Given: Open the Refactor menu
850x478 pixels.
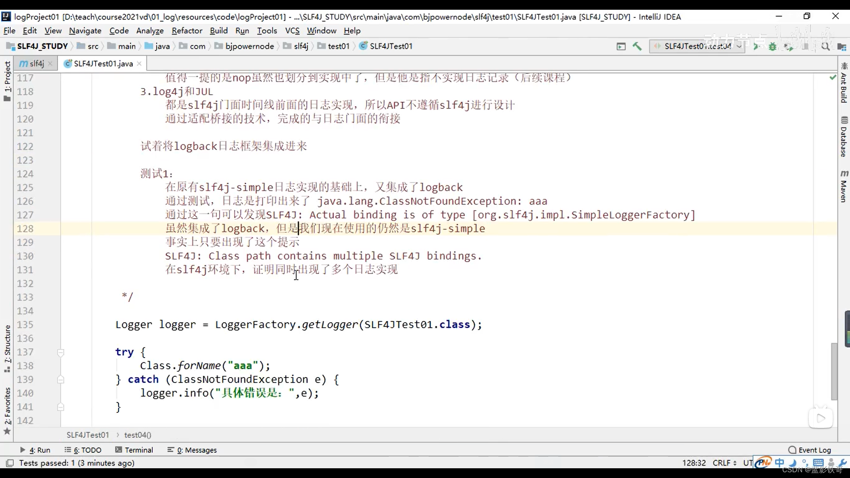Looking at the screenshot, I should click(187, 31).
